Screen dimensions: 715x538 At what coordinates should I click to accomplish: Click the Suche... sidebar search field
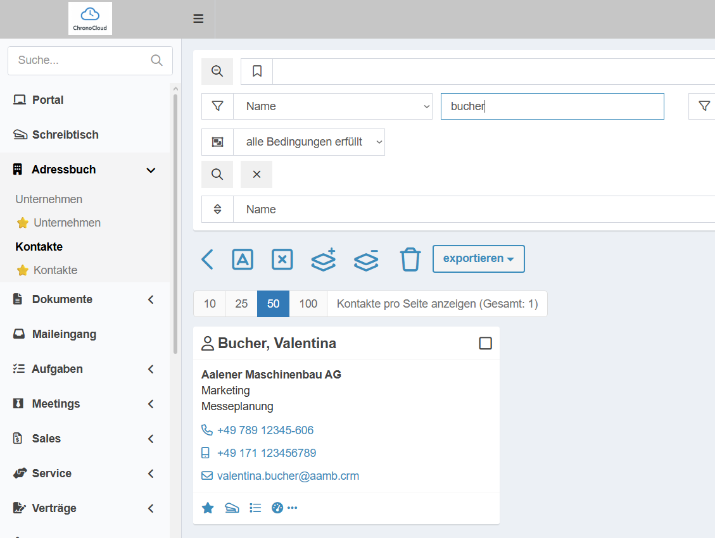pyautogui.click(x=91, y=61)
